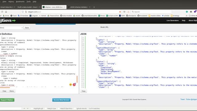Select the ObjGen Live JSON Generator tab

tap(54, 7)
